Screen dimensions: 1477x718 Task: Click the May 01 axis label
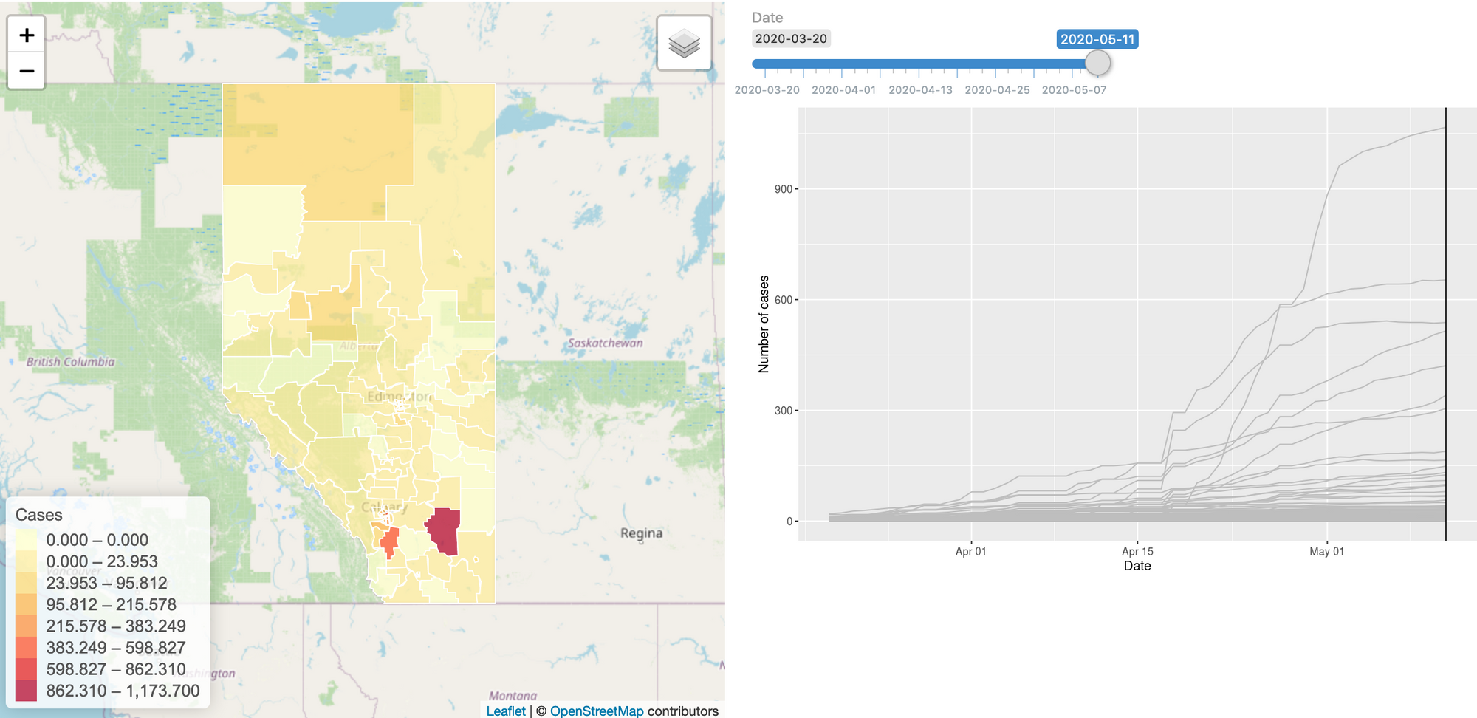1327,551
